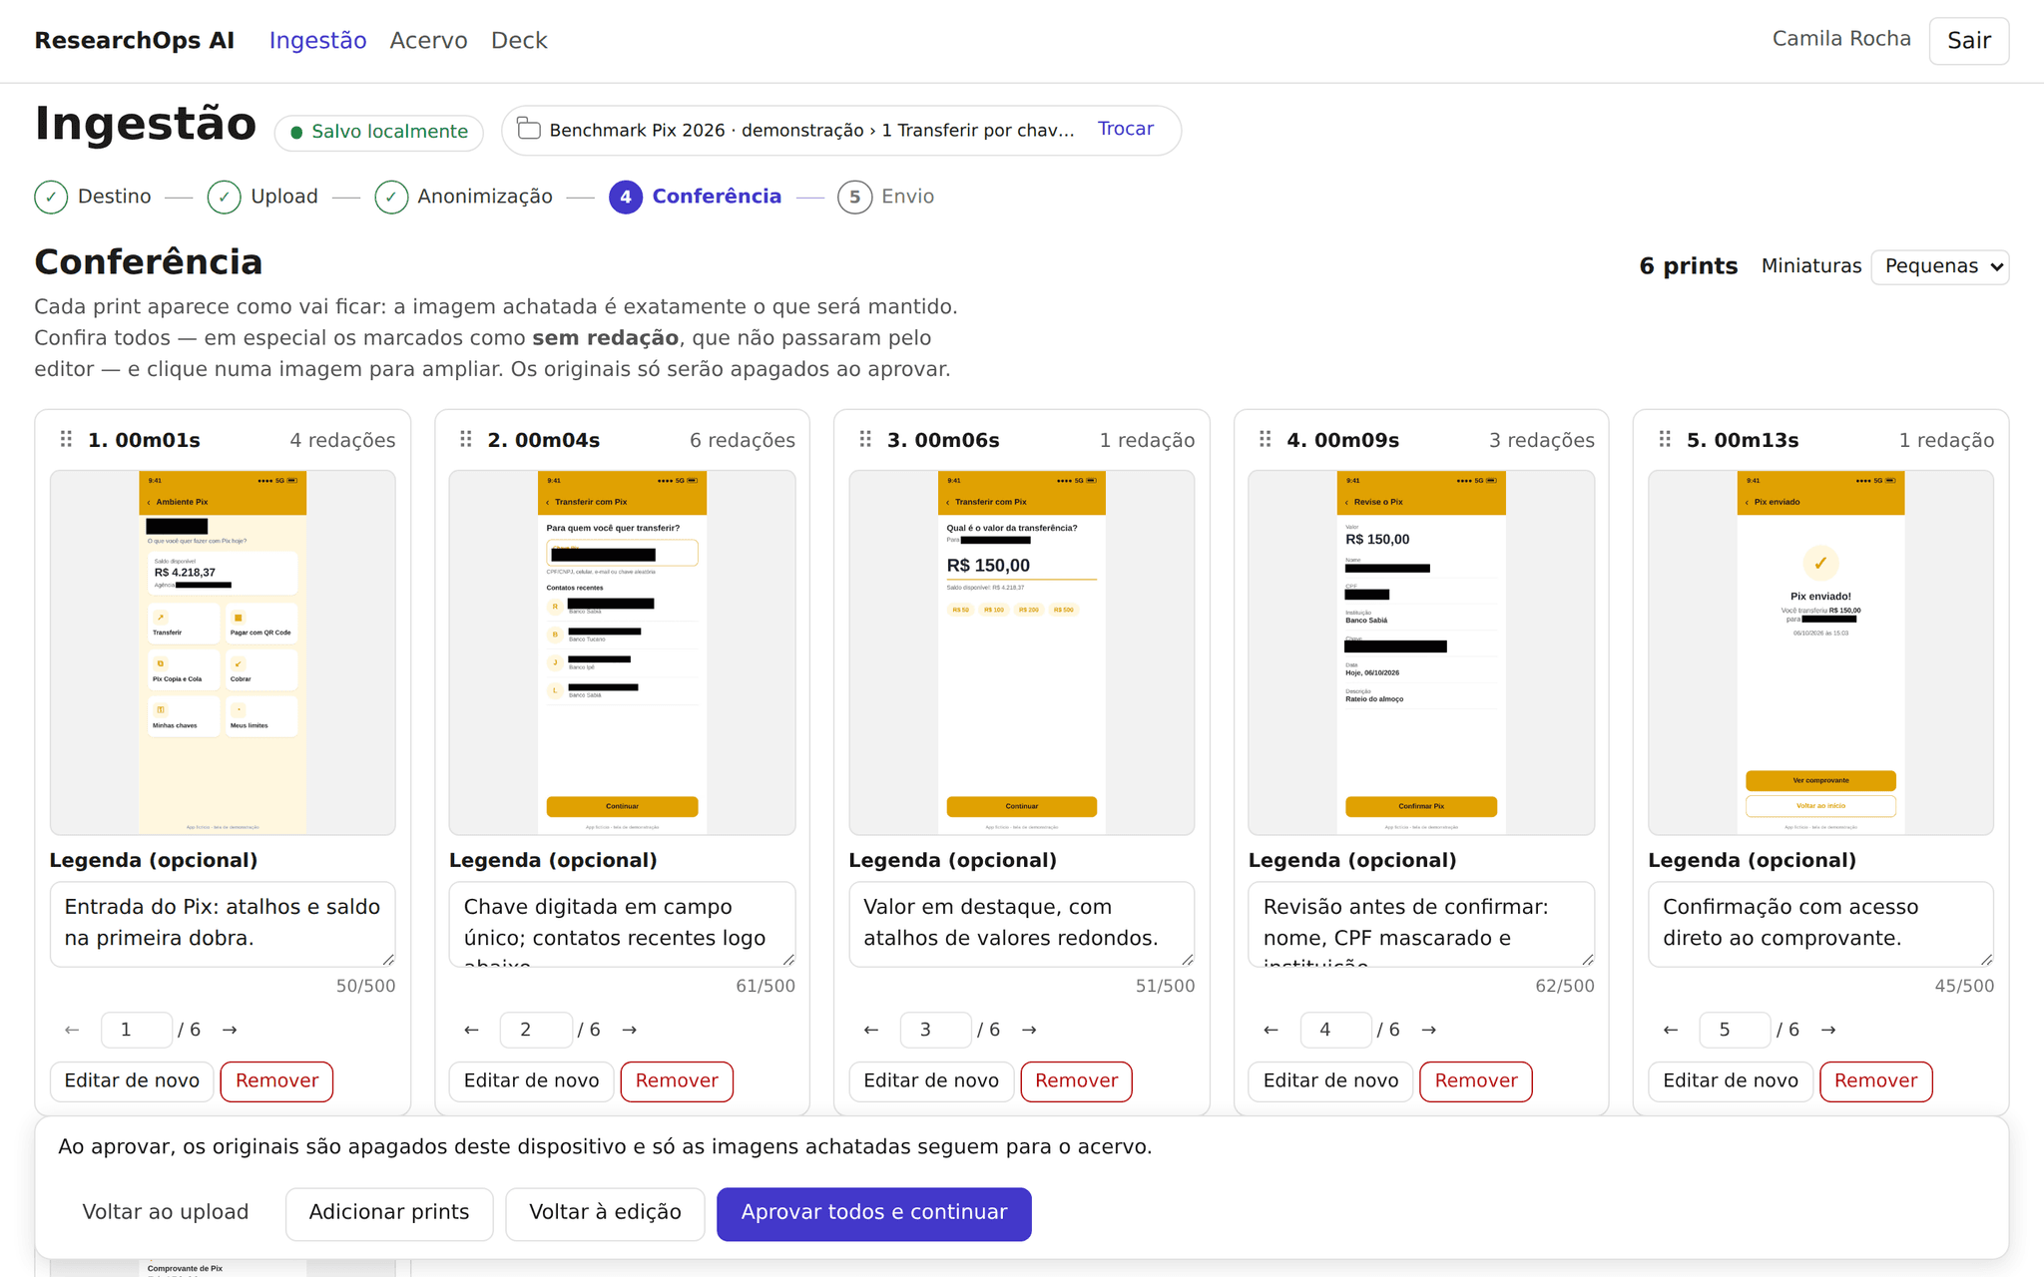Image resolution: width=2044 pixels, height=1277 pixels.
Task: Click the Upload step checkmark circle
Action: click(x=224, y=197)
